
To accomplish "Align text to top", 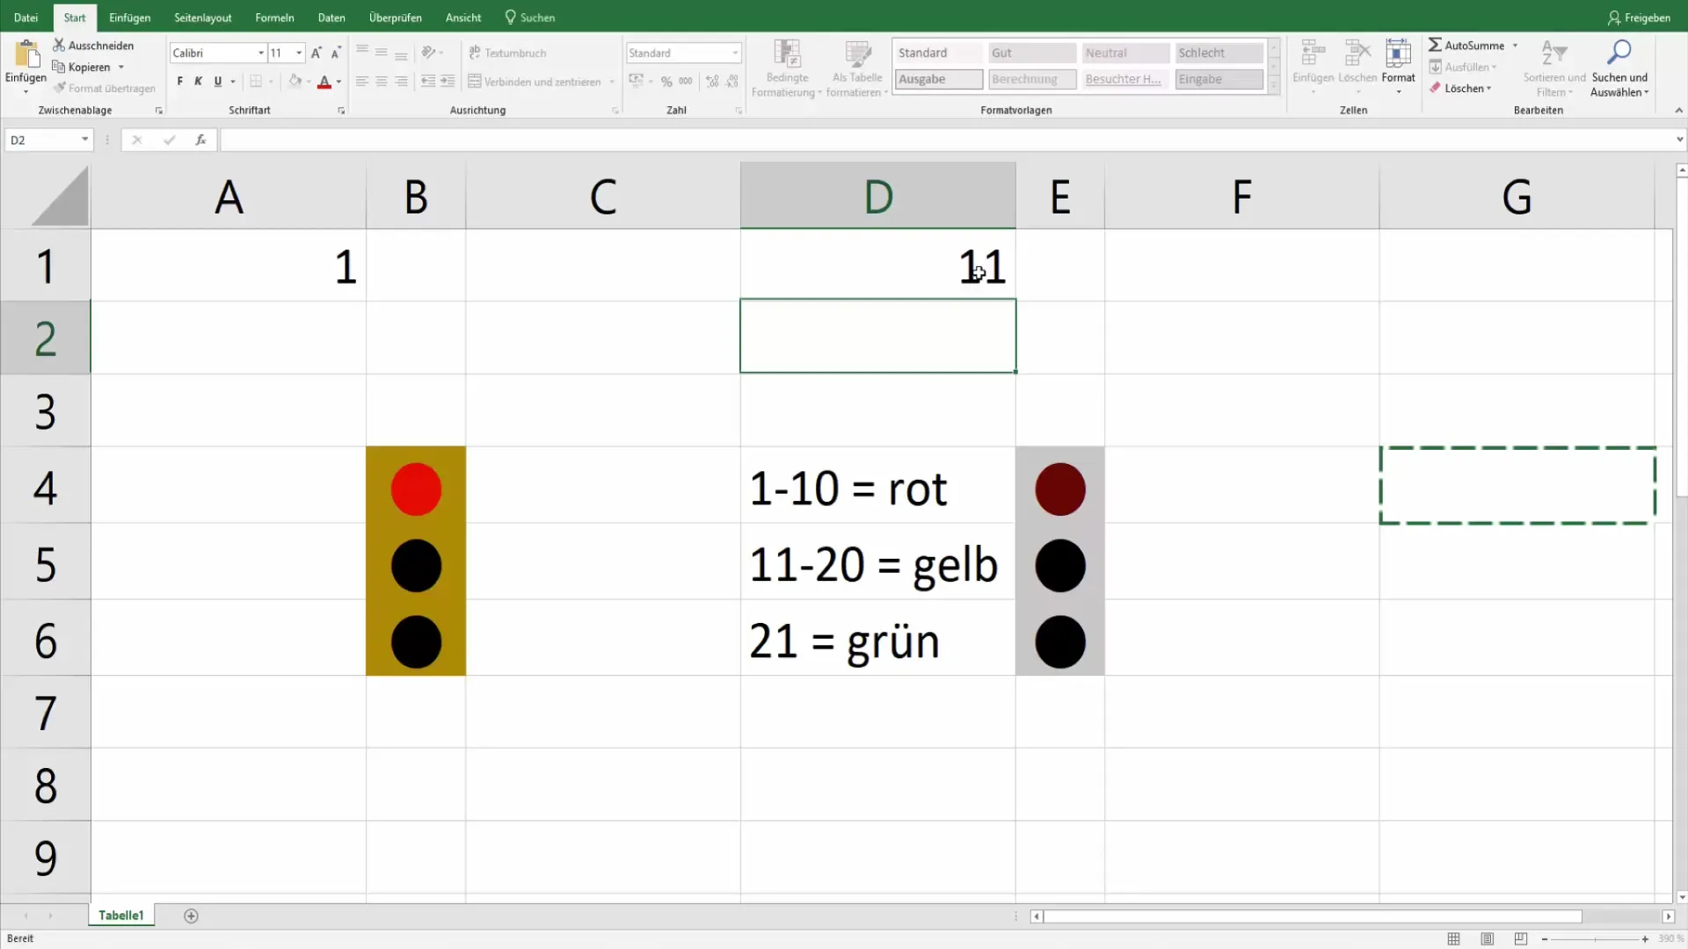I will [x=362, y=53].
